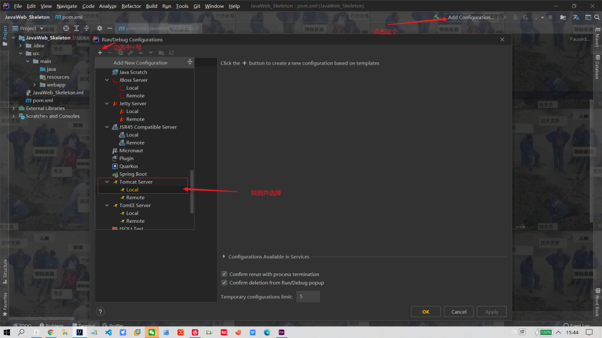Screen dimensions: 602x338
Task: Click the green Build hammer icon
Action: coord(436,17)
